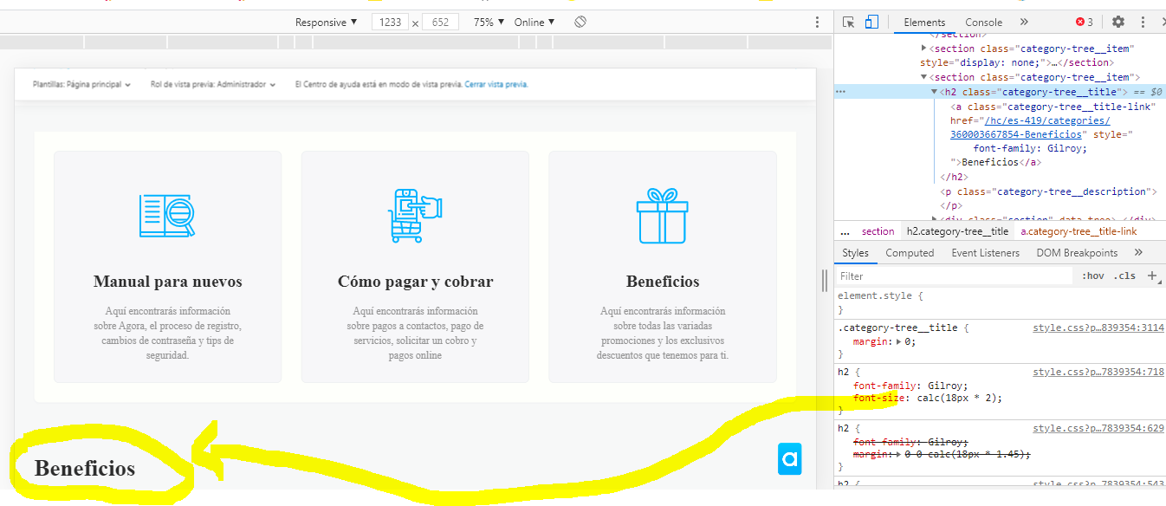Open style.css link for .category-tree__title rule
This screenshot has height=506, width=1166.
(x=1098, y=328)
